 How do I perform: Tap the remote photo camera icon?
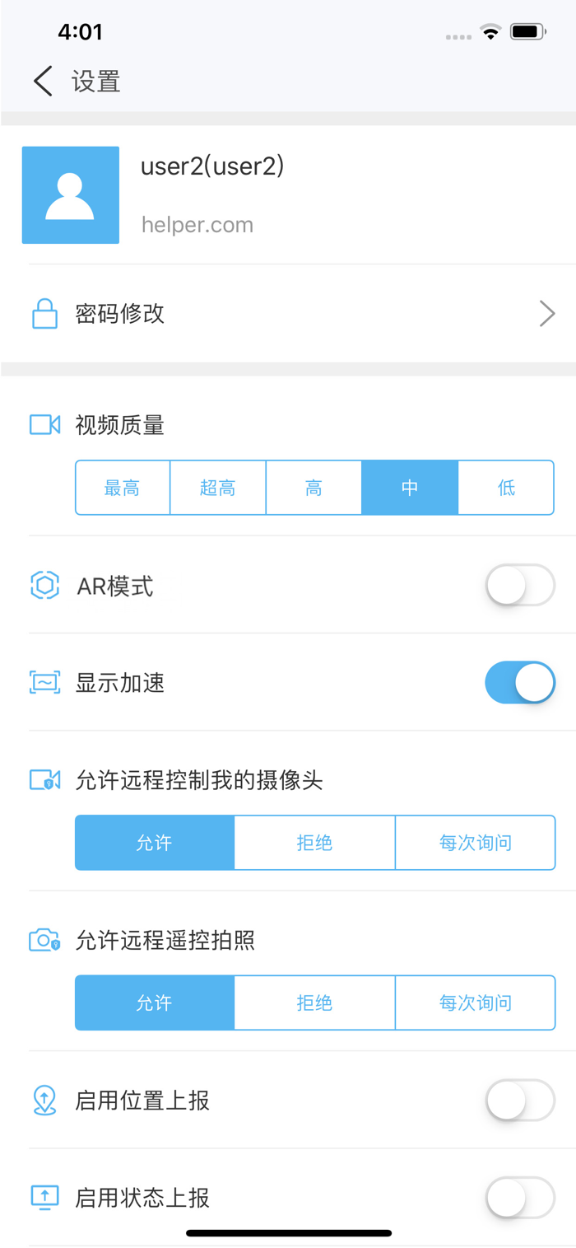coord(44,940)
